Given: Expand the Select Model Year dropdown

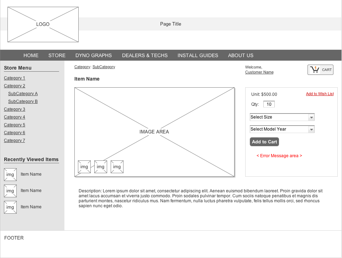Looking at the screenshot, I should [x=282, y=130].
